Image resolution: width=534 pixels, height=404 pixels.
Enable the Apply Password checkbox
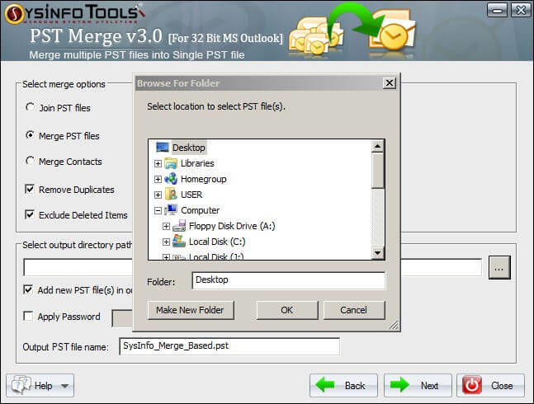28,316
